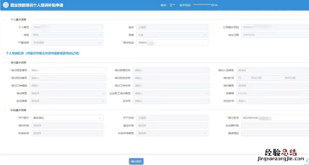Click the app logo icon in header

tap(6, 5)
